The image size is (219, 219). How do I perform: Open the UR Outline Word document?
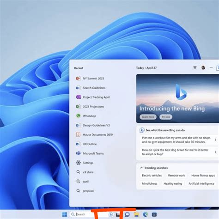(86, 144)
